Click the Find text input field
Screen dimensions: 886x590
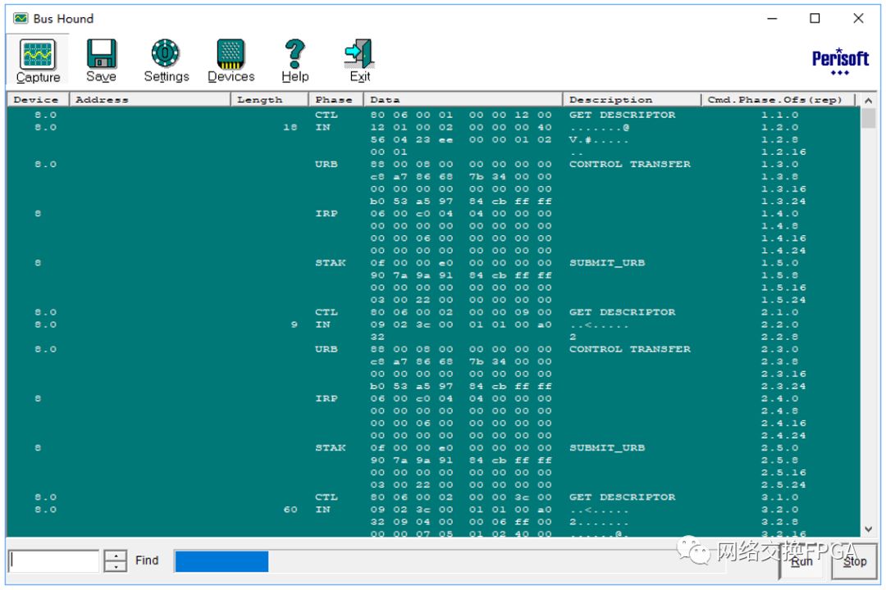(x=54, y=561)
